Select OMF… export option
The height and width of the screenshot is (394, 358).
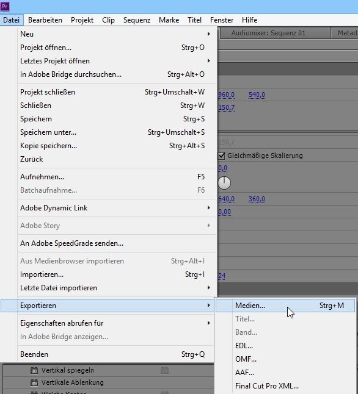pyautogui.click(x=285, y=359)
